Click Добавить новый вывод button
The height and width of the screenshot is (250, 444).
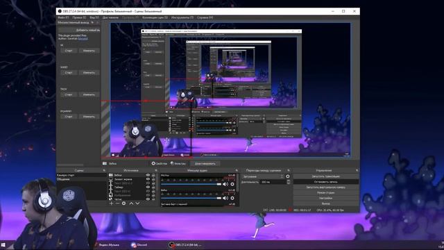coord(79,30)
